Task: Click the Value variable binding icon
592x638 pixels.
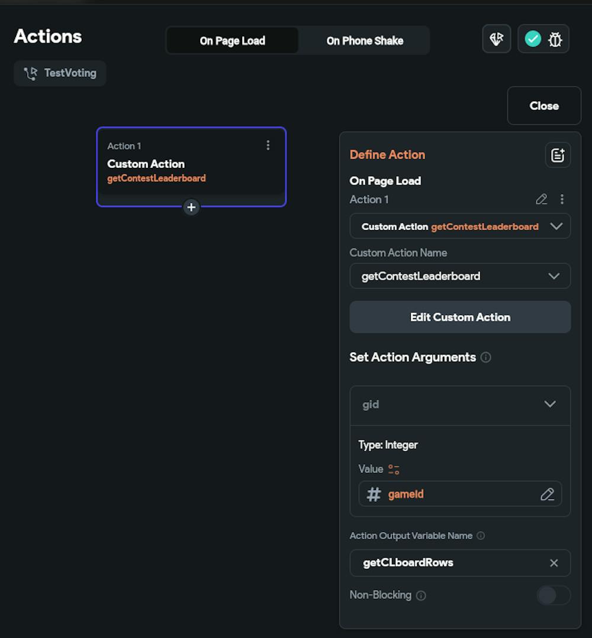Action: click(394, 469)
